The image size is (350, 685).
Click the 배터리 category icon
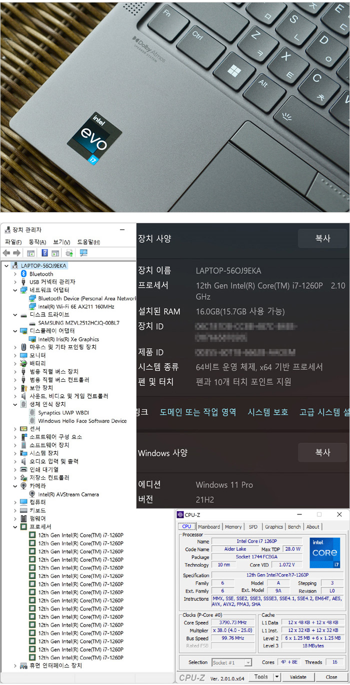(23, 363)
